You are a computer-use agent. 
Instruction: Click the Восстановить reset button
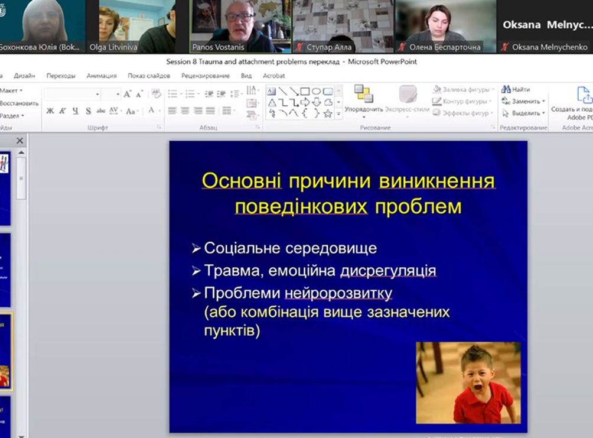(19, 103)
